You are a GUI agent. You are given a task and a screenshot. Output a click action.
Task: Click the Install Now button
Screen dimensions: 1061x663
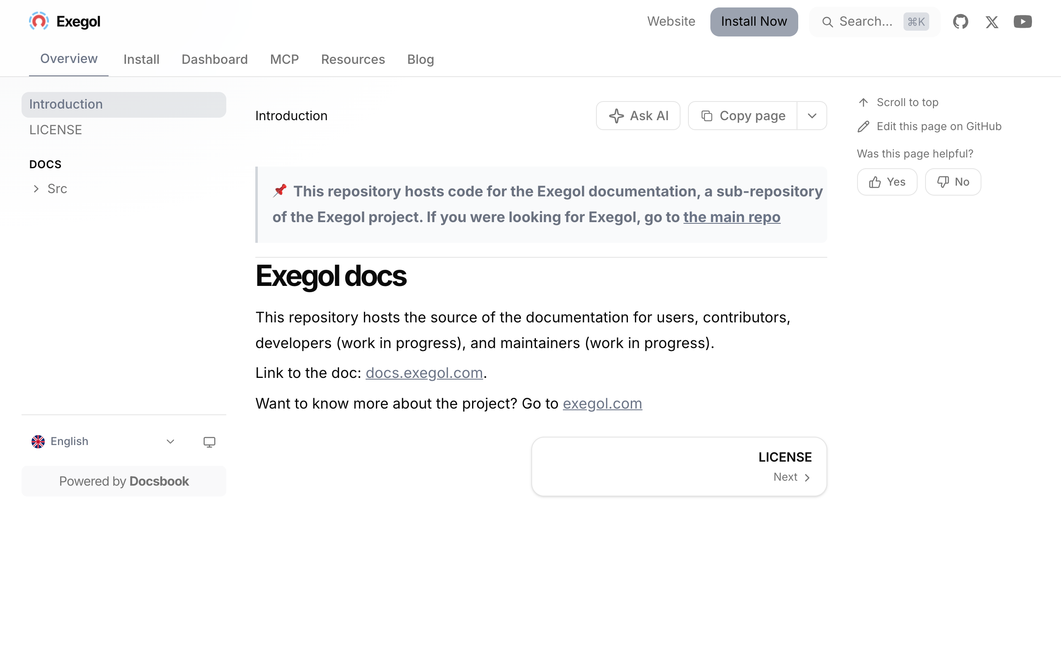[x=753, y=22]
